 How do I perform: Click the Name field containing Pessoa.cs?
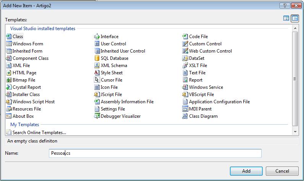point(155,153)
